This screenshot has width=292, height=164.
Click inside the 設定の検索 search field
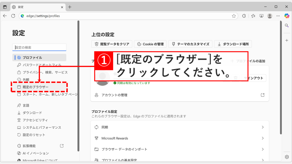(x=39, y=47)
